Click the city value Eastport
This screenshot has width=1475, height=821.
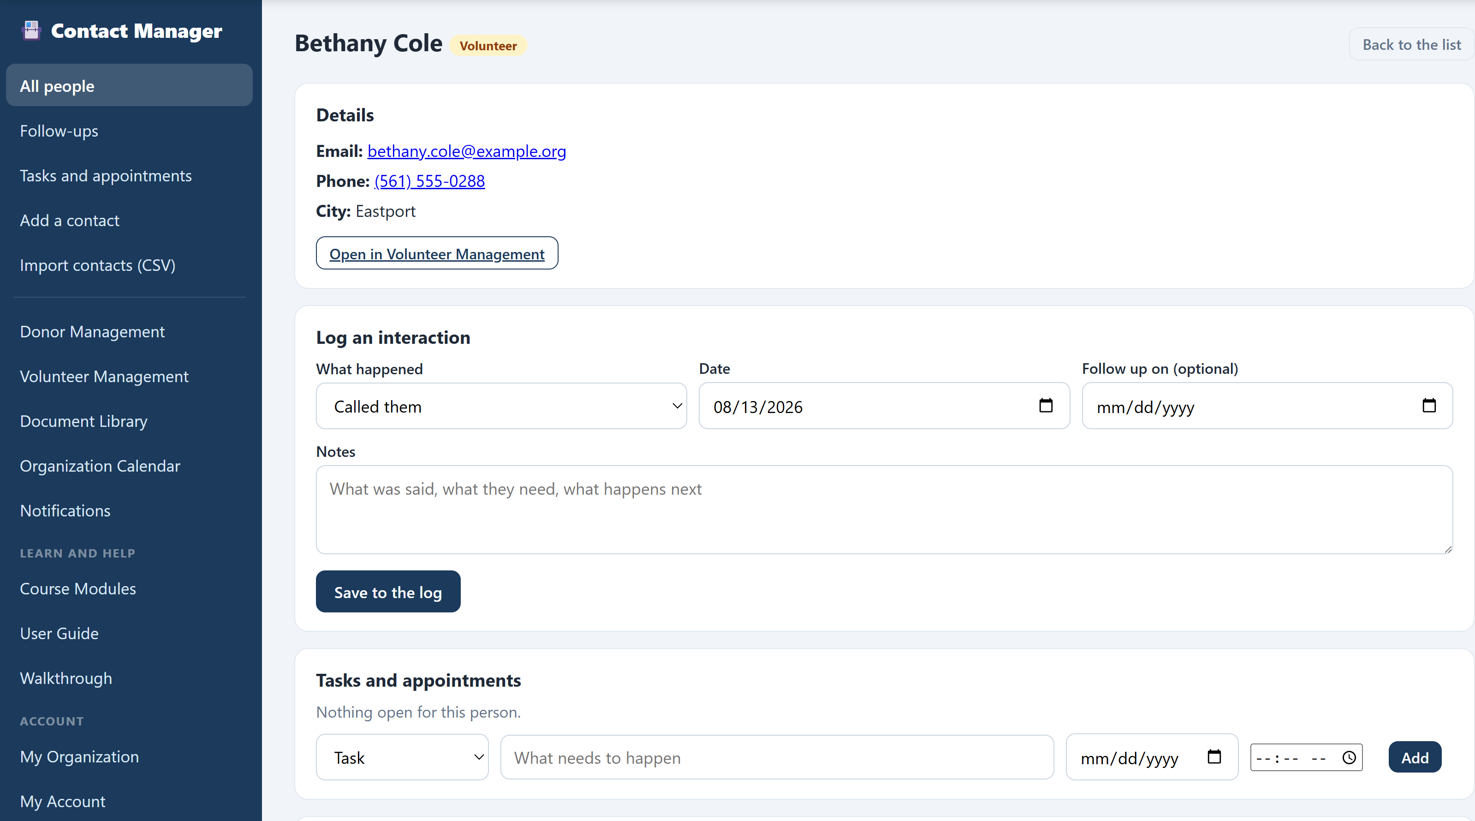pos(386,211)
